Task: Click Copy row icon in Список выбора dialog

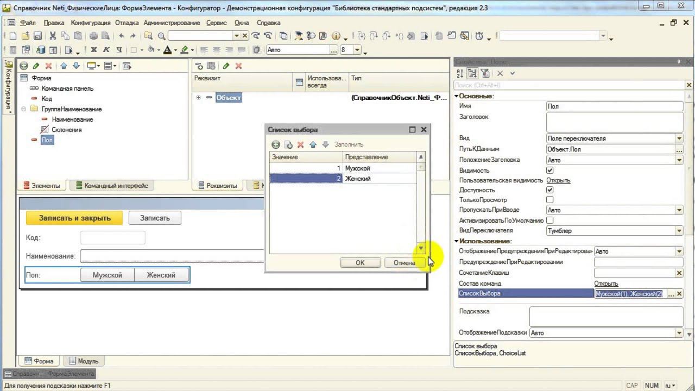Action: (x=288, y=144)
